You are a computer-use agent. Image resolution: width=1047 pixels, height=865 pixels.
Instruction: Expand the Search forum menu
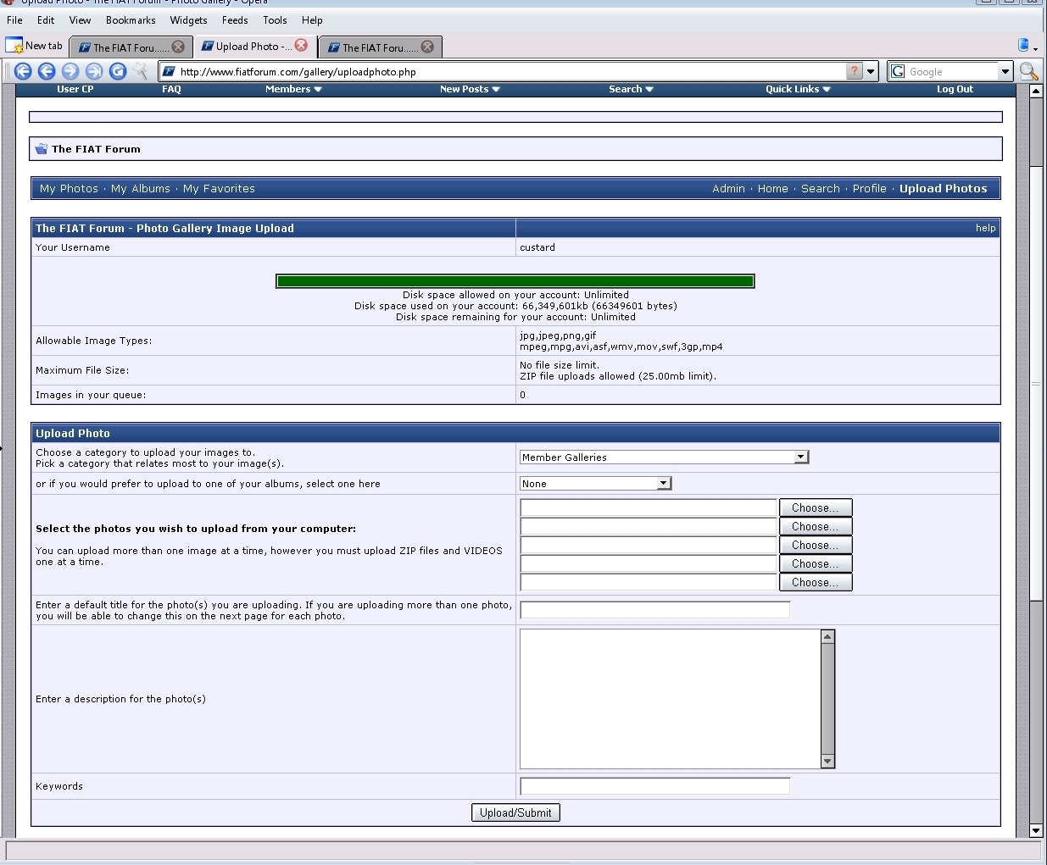631,89
